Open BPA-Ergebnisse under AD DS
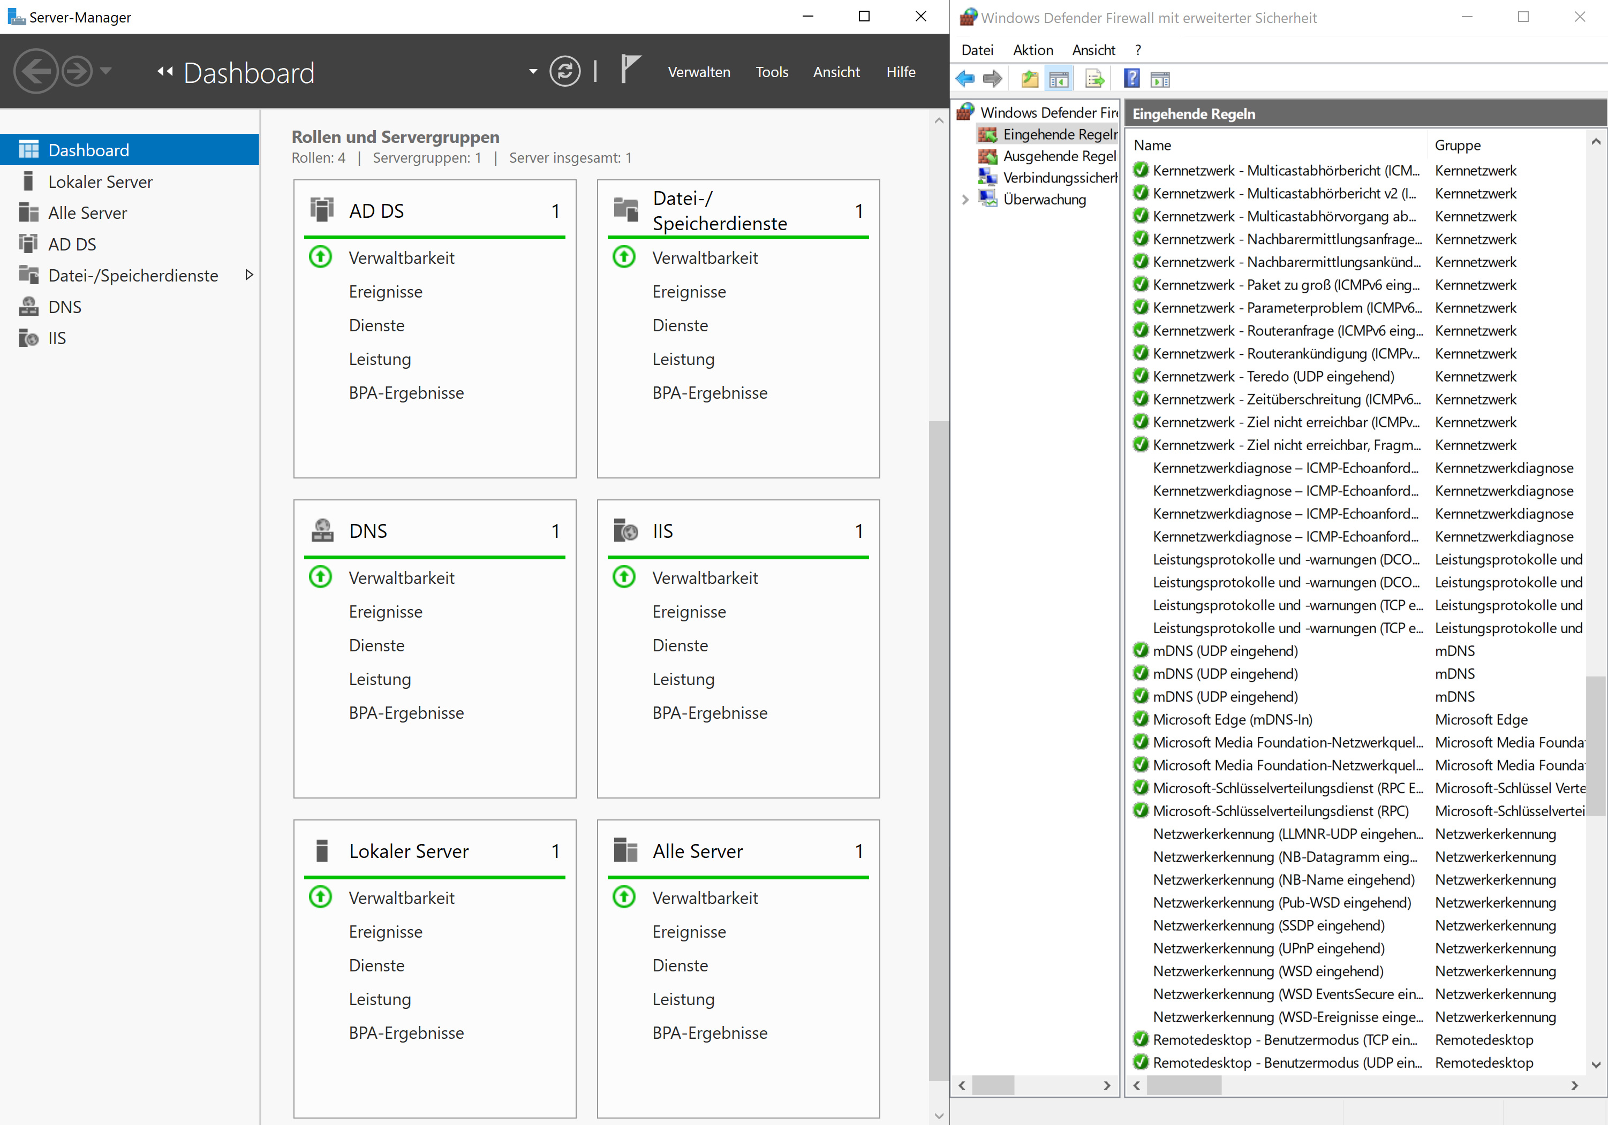This screenshot has height=1125, width=1608. click(406, 392)
